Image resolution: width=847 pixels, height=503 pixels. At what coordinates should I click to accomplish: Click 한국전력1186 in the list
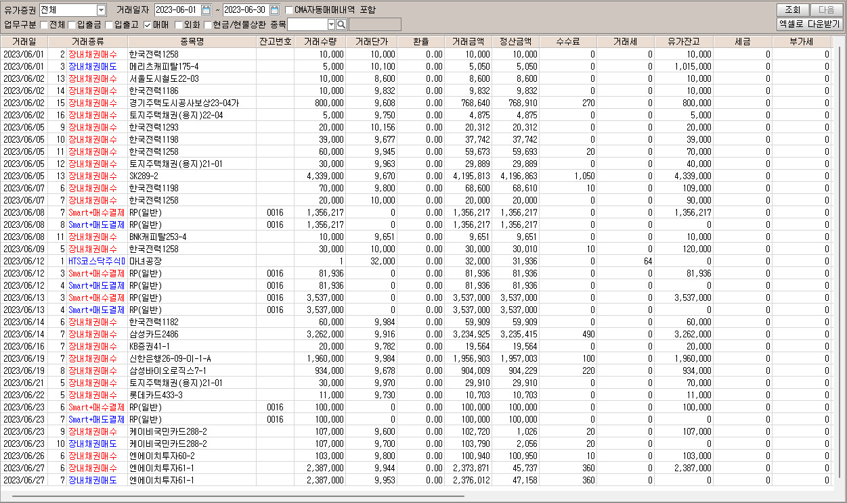click(154, 91)
